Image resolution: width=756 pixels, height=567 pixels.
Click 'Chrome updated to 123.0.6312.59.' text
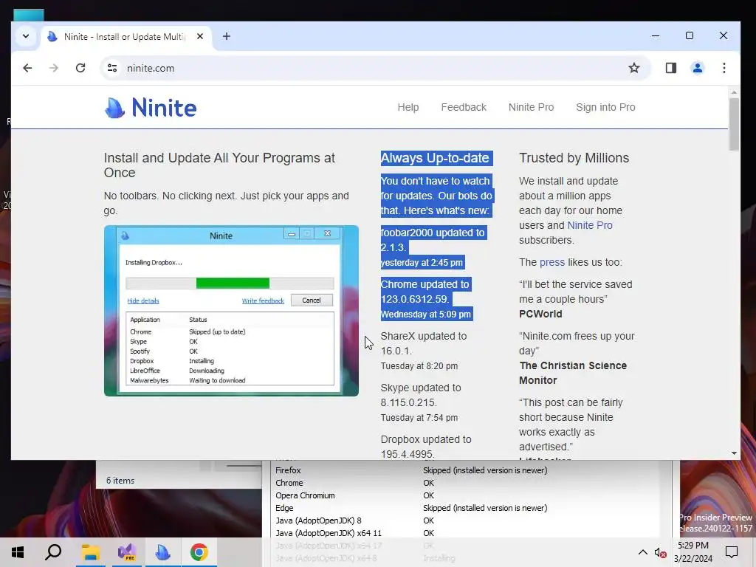(x=425, y=292)
